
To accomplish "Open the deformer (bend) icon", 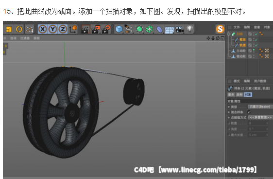I will 159,29.
